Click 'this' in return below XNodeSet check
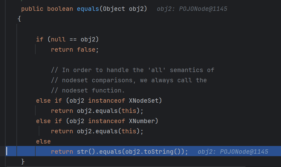281x167 pixels. (129, 111)
